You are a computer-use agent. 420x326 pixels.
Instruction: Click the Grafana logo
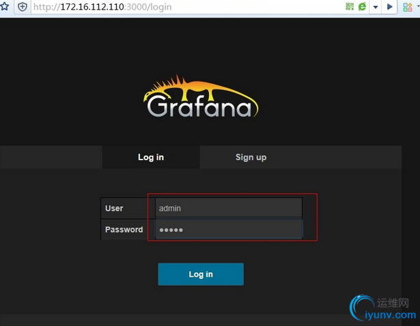(x=201, y=97)
